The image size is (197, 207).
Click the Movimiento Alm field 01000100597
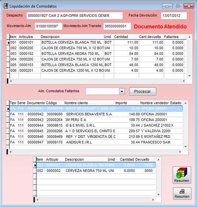click(48, 26)
